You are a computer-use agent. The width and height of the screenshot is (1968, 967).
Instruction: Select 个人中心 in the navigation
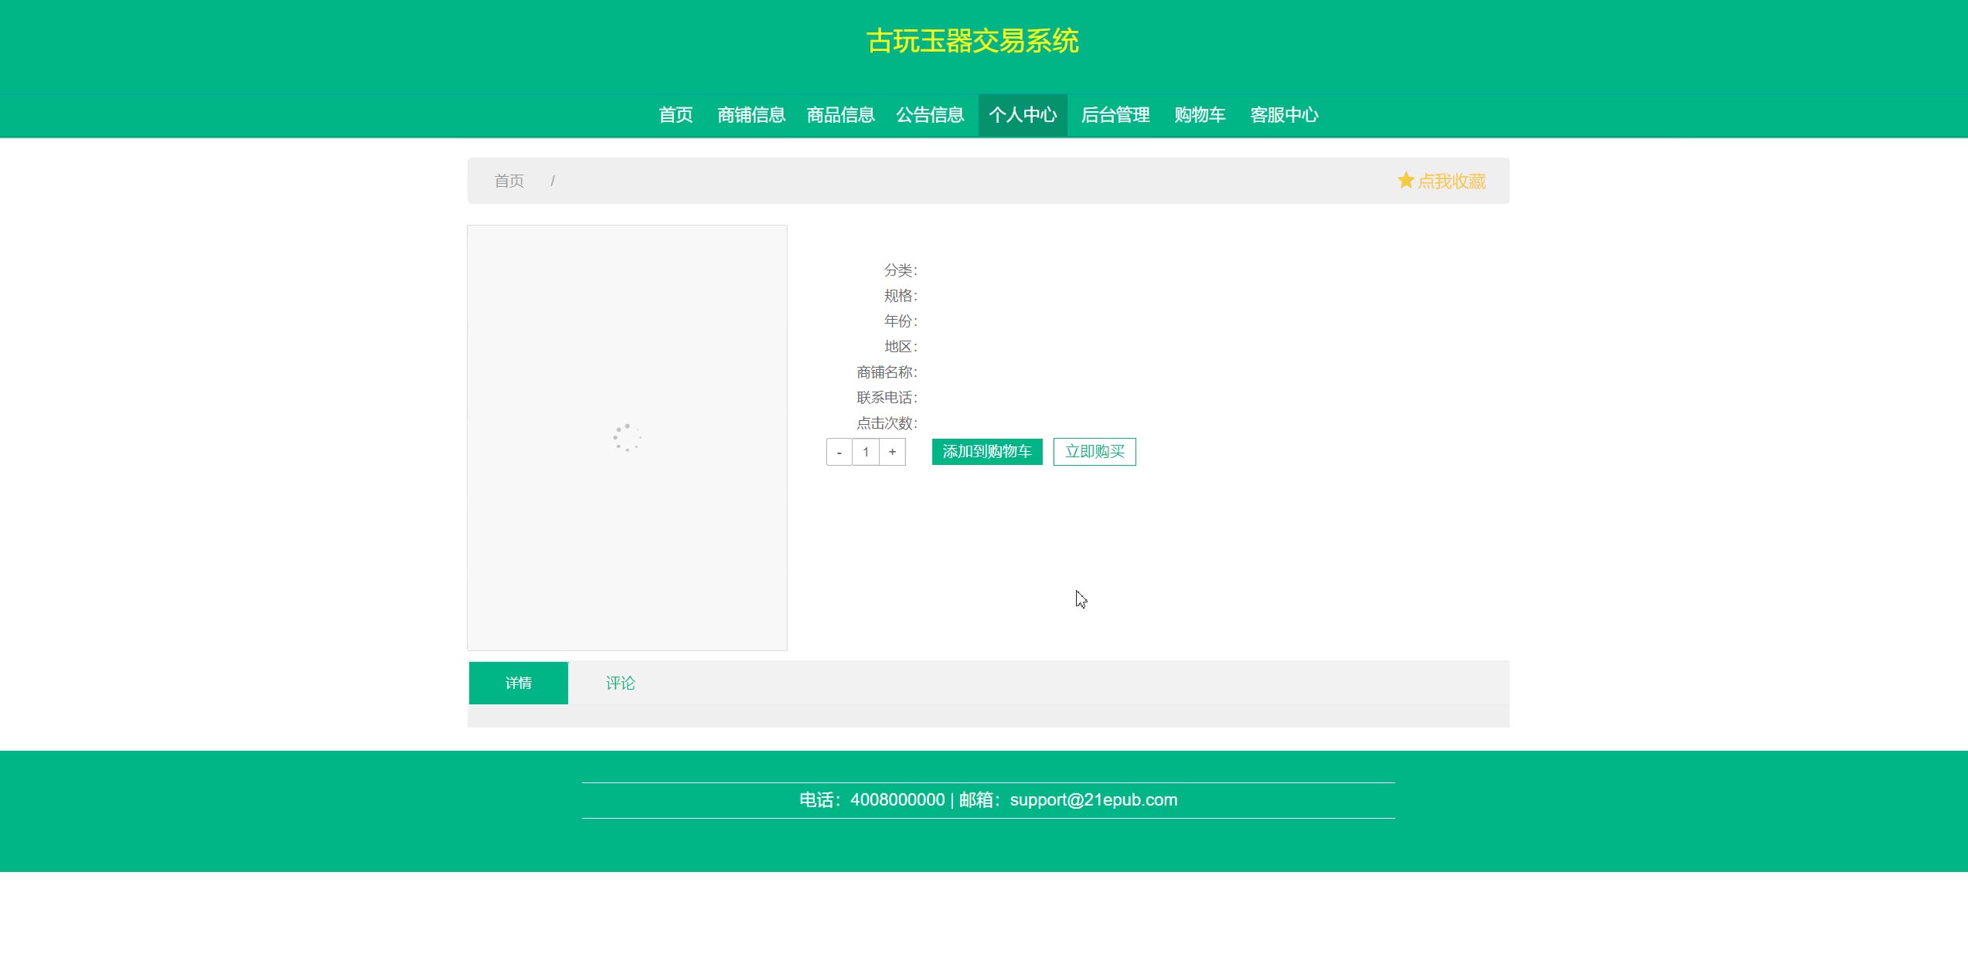point(1023,115)
